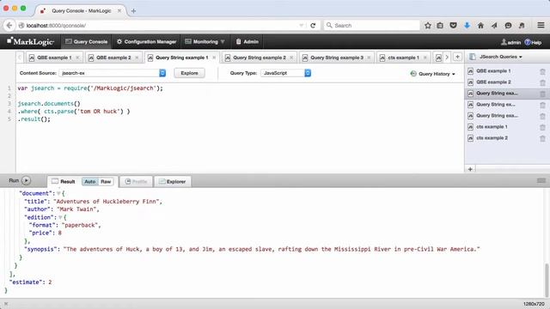The image size is (550, 309).
Task: Switch result view to Raw
Action: click(106, 181)
